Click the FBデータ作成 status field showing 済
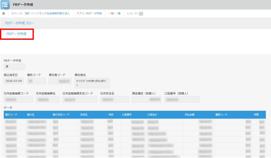The height and width of the screenshot is (158, 271). (x=14, y=66)
